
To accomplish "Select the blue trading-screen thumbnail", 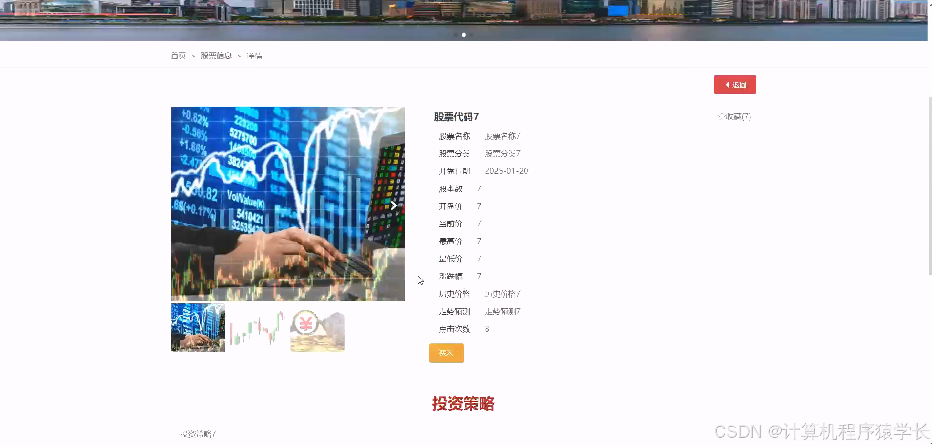I will [198, 327].
